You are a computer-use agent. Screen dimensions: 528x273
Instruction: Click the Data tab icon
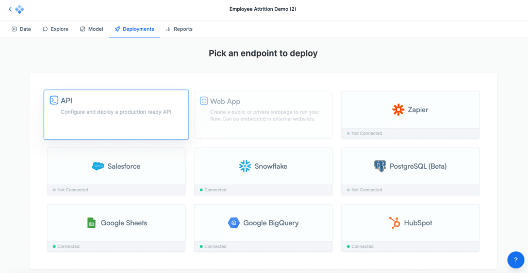[x=14, y=29]
